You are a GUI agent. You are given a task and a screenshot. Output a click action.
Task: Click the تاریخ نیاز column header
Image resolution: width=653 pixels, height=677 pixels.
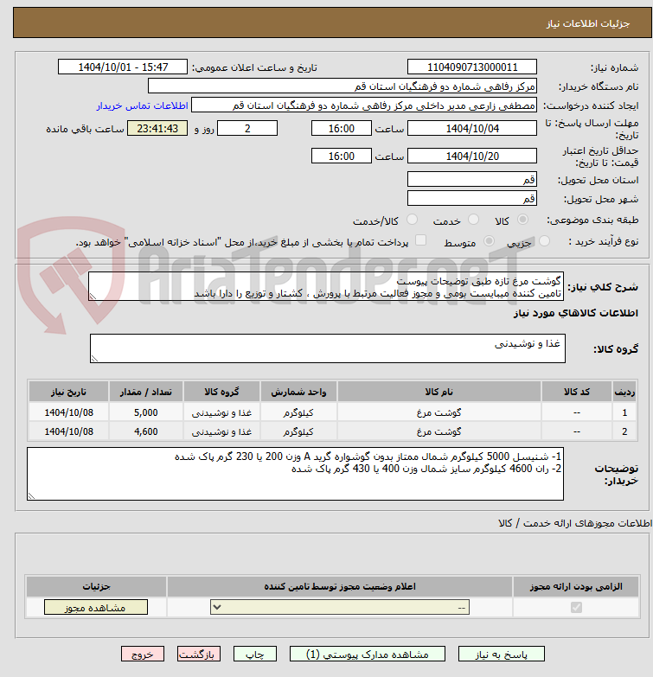[68, 392]
